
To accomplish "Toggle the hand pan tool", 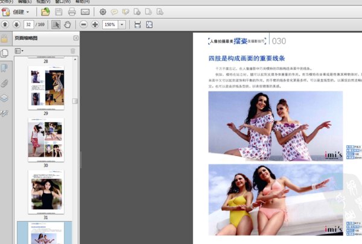I will point(67,25).
